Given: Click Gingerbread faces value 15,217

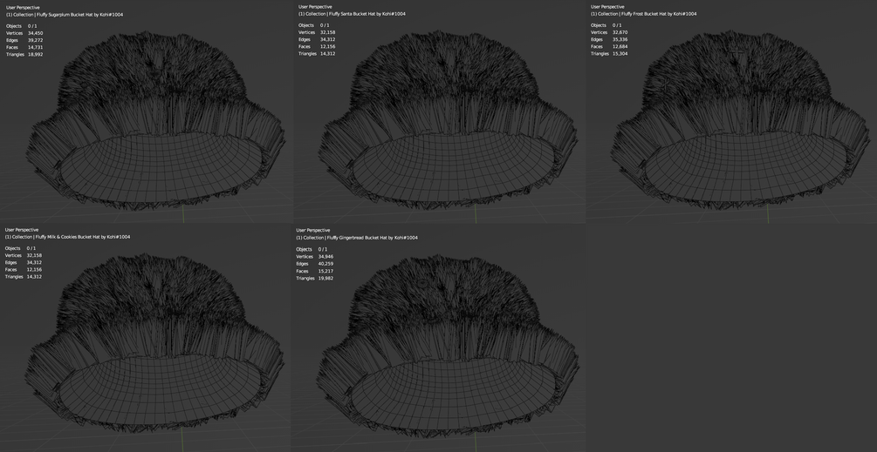Looking at the screenshot, I should (326, 271).
